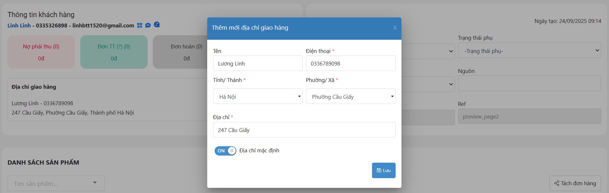Close the add delivery address dialog
This screenshot has height=193, width=609.
pos(395,28)
